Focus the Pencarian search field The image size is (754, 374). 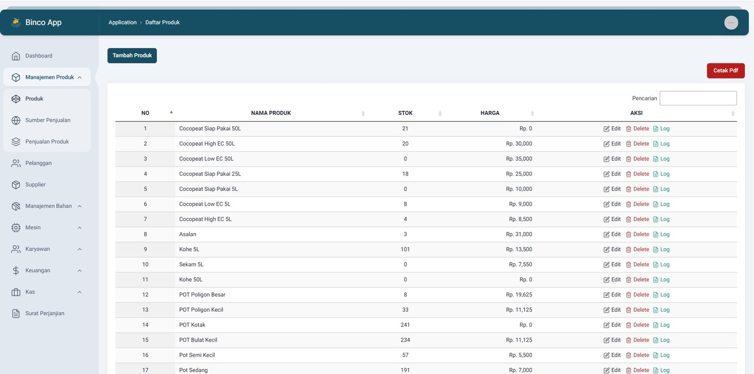pyautogui.click(x=698, y=98)
